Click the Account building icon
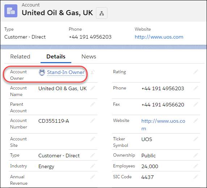207x188 pixels. pyautogui.click(x=11, y=11)
